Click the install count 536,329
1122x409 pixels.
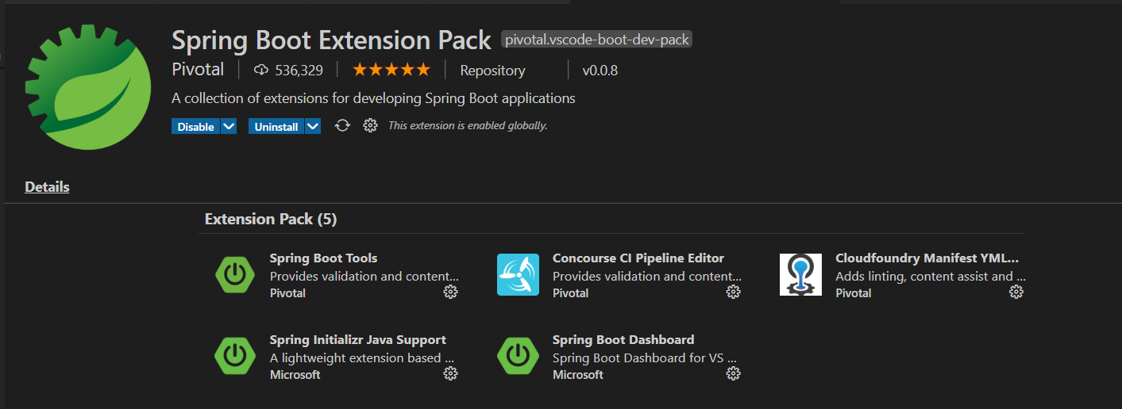click(x=299, y=71)
